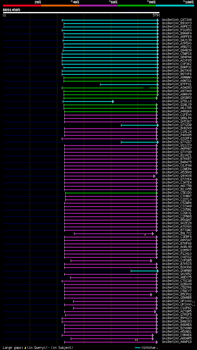
Task: Select the UniRef100_B5CPG2 label
Action: [177, 295]
